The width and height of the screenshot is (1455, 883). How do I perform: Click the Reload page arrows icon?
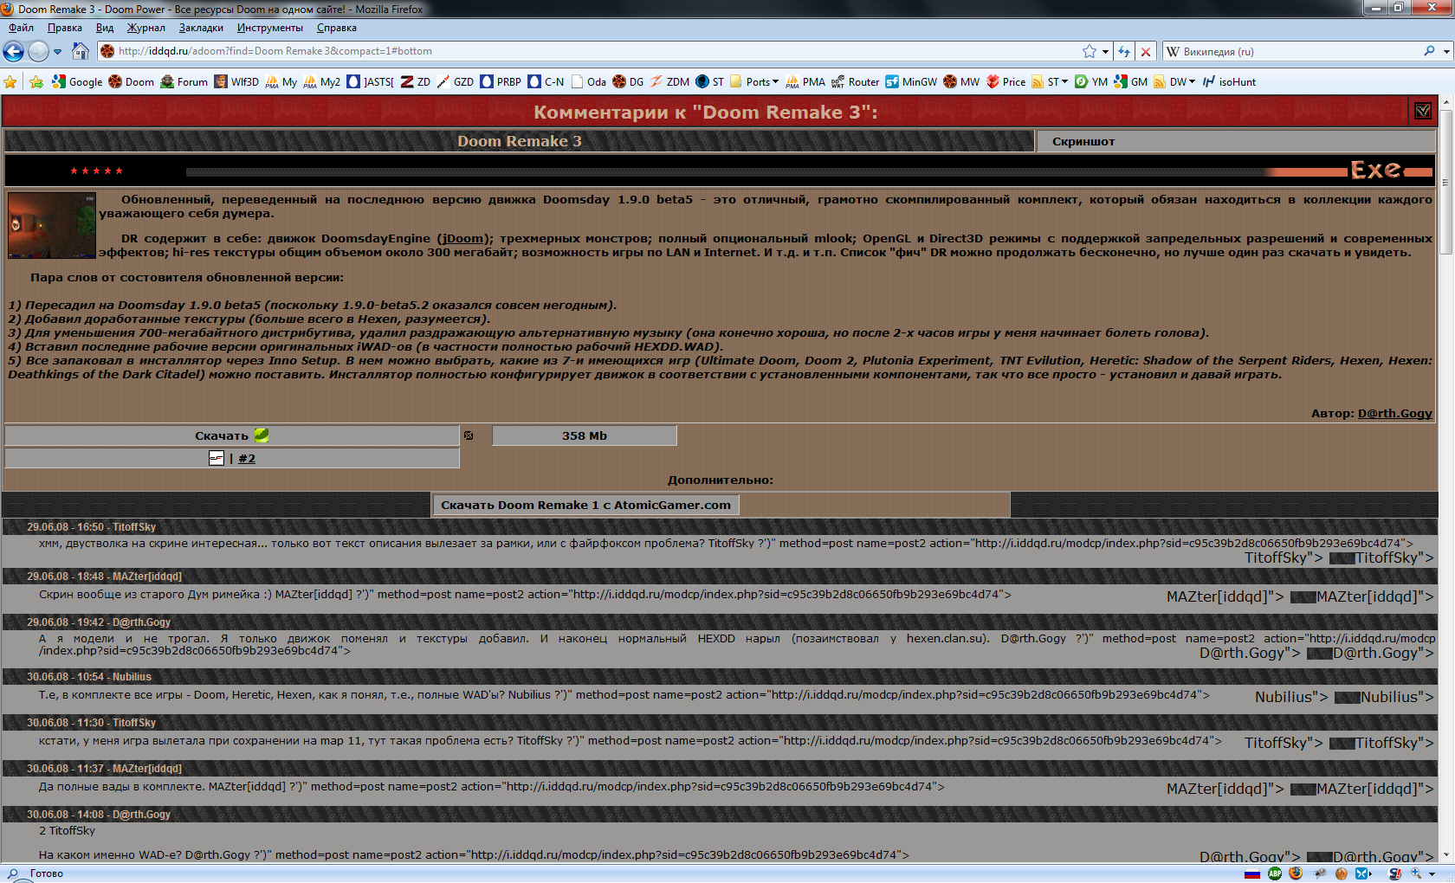pos(1124,52)
